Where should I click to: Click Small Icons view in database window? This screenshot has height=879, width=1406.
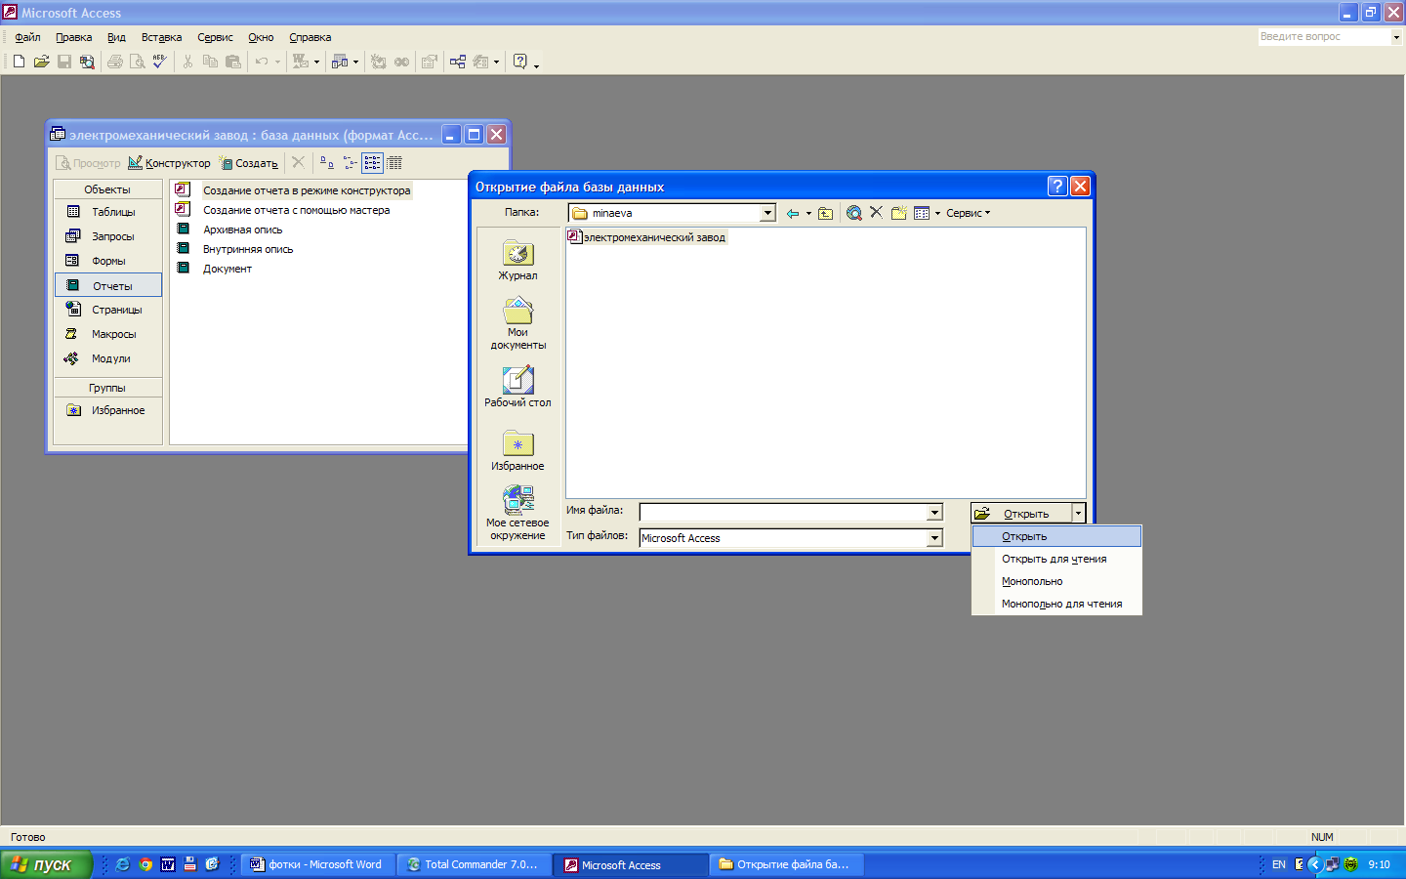pyautogui.click(x=350, y=163)
